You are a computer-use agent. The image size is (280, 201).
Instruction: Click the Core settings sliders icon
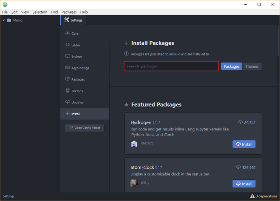pos(68,33)
